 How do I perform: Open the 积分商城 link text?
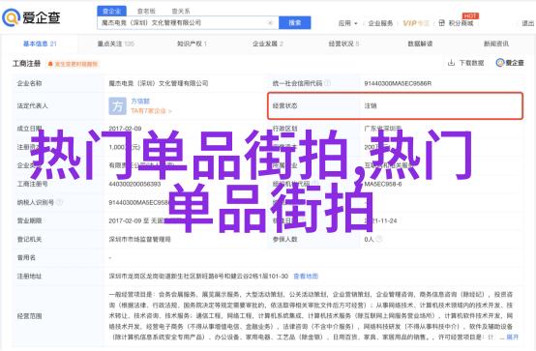click(461, 23)
